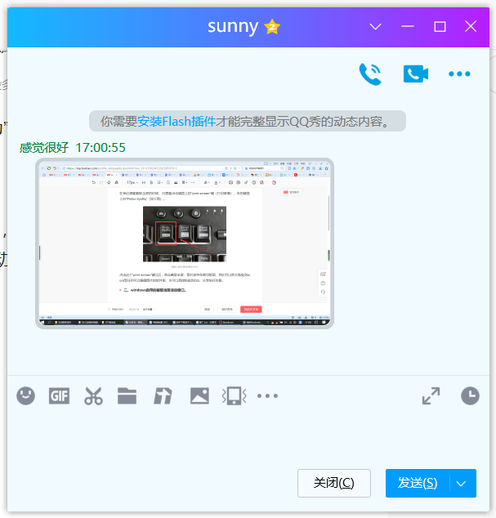Open the screenshot image in chat
The width and height of the screenshot is (496, 518).
[185, 243]
